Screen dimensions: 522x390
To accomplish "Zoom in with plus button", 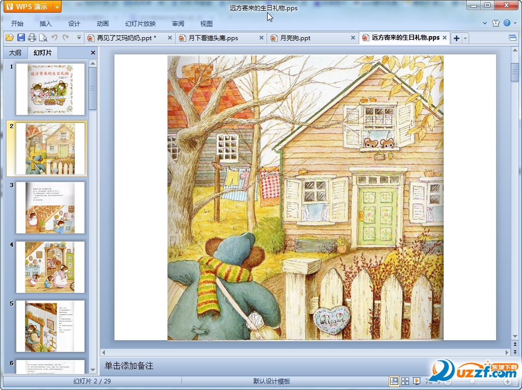I will (x=507, y=381).
